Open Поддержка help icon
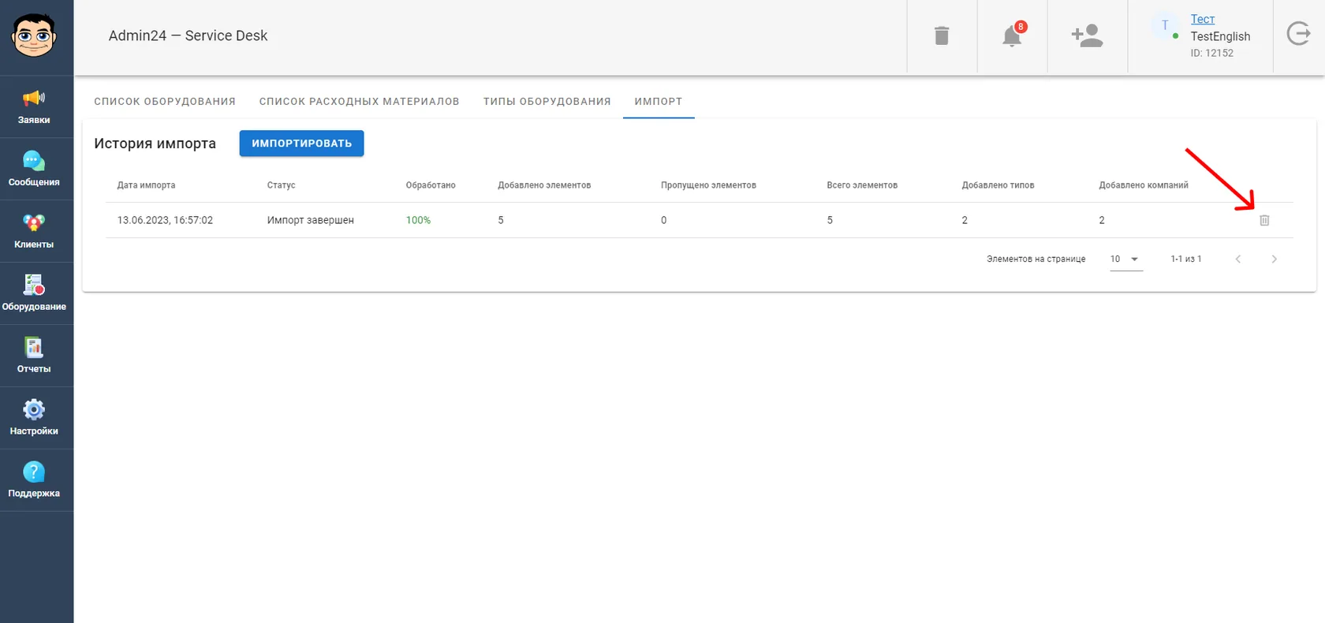The image size is (1325, 623). click(34, 472)
